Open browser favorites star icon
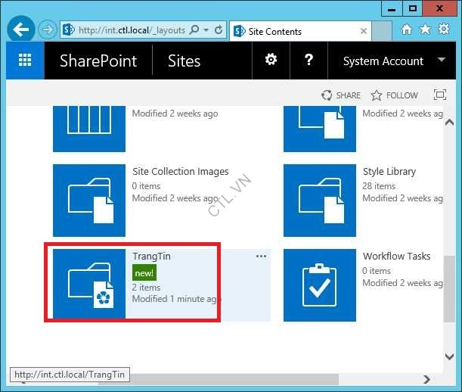 424,30
